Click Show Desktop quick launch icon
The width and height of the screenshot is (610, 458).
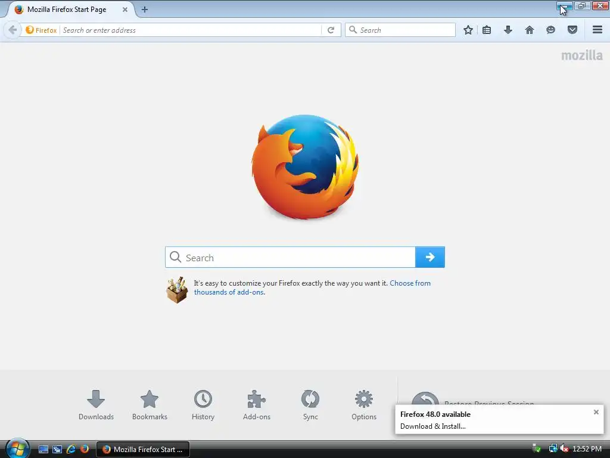click(43, 450)
